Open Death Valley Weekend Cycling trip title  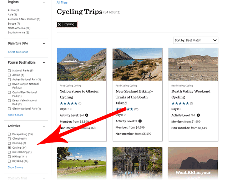(x=191, y=94)
